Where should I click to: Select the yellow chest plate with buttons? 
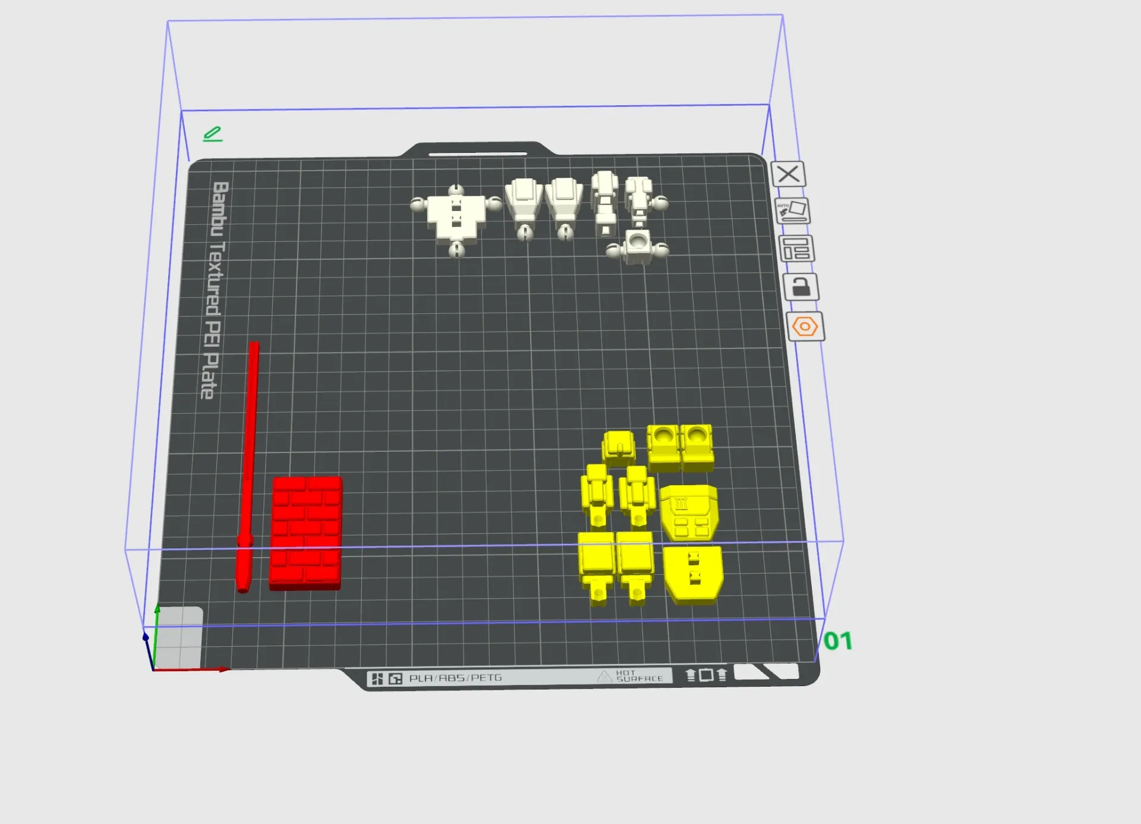689,512
